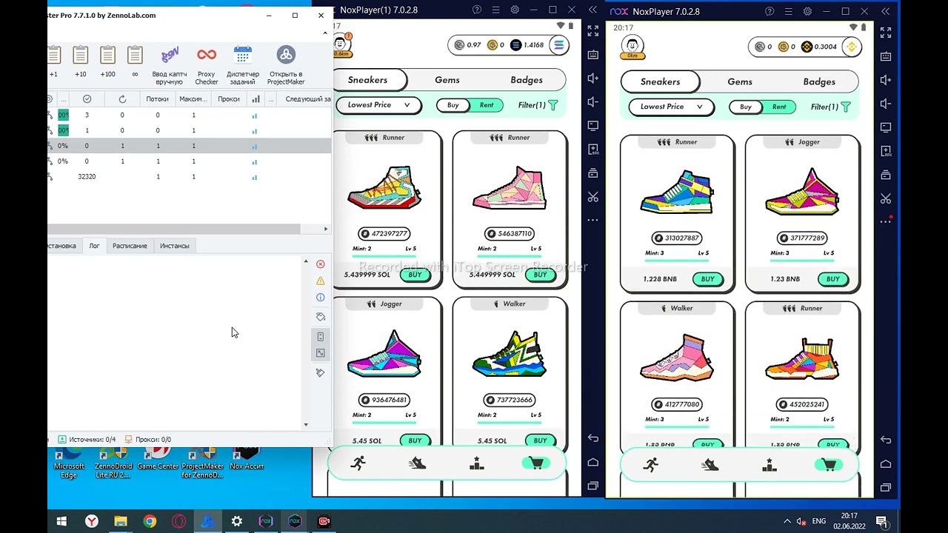Buy sneaker priced 5.439999 SOL
Viewport: 948px width, 533px height.
(415, 275)
